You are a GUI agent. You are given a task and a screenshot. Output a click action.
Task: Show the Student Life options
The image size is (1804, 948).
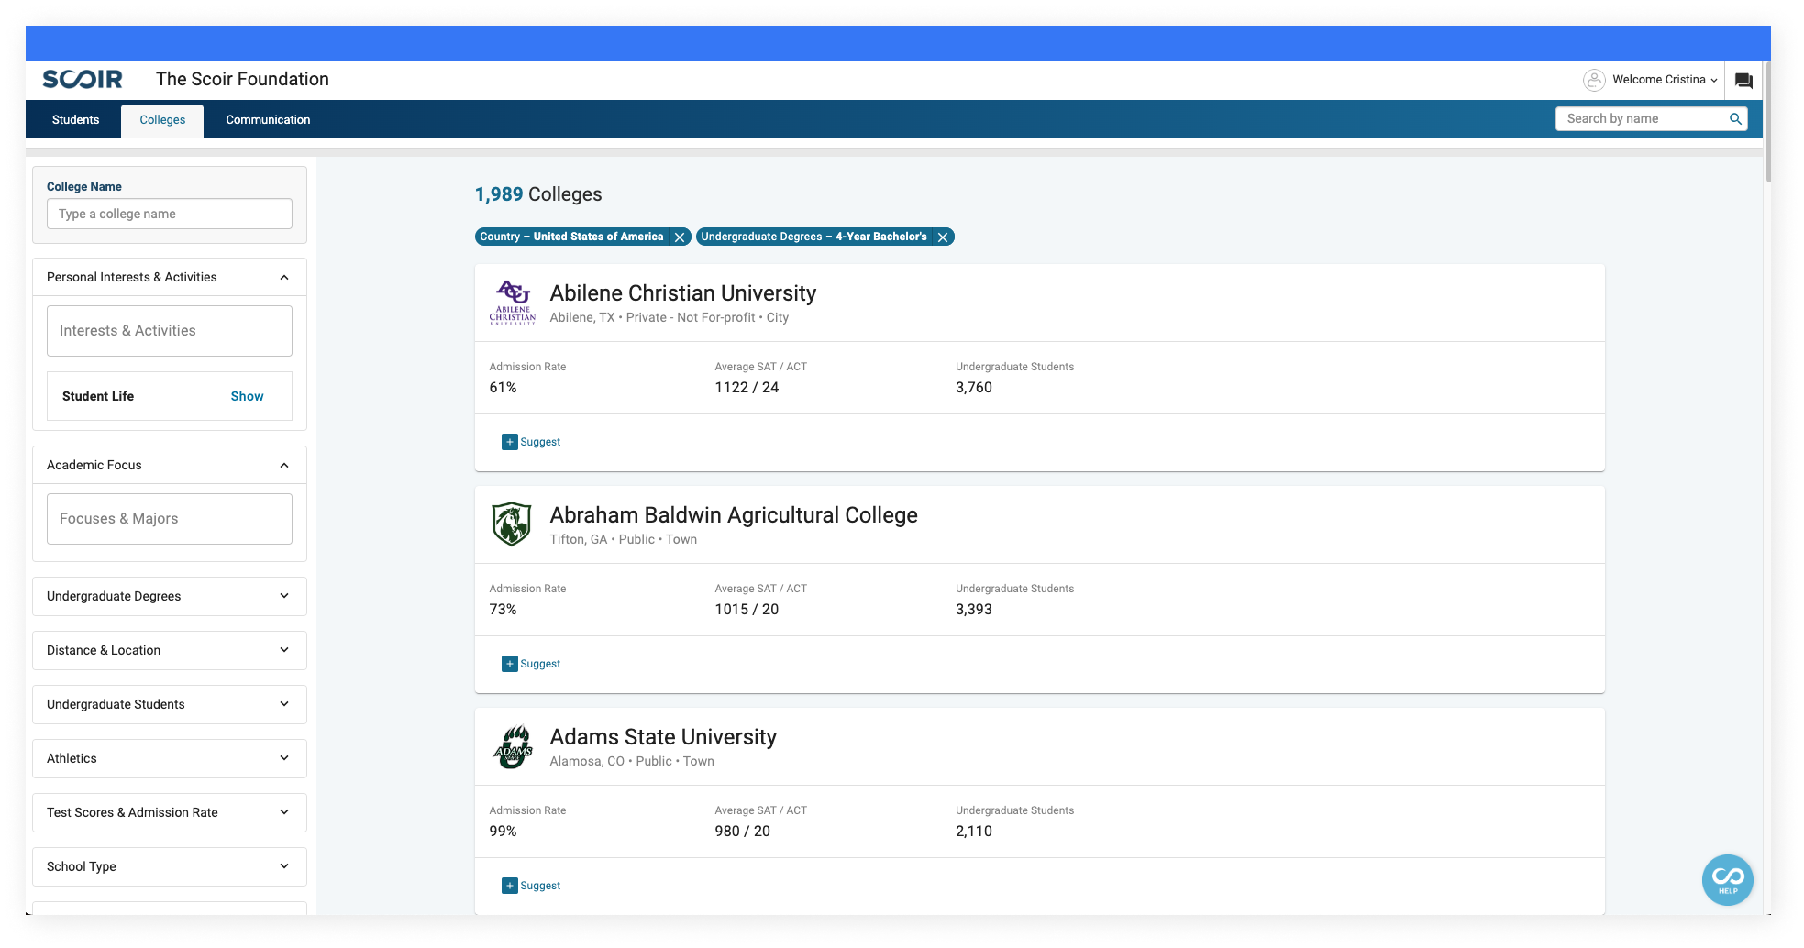click(247, 396)
